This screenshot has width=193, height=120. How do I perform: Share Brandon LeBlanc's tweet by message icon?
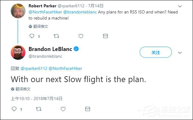pyautogui.click(x=87, y=109)
